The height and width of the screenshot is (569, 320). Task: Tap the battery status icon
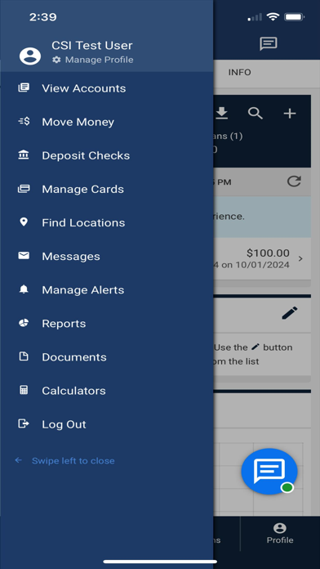click(294, 16)
